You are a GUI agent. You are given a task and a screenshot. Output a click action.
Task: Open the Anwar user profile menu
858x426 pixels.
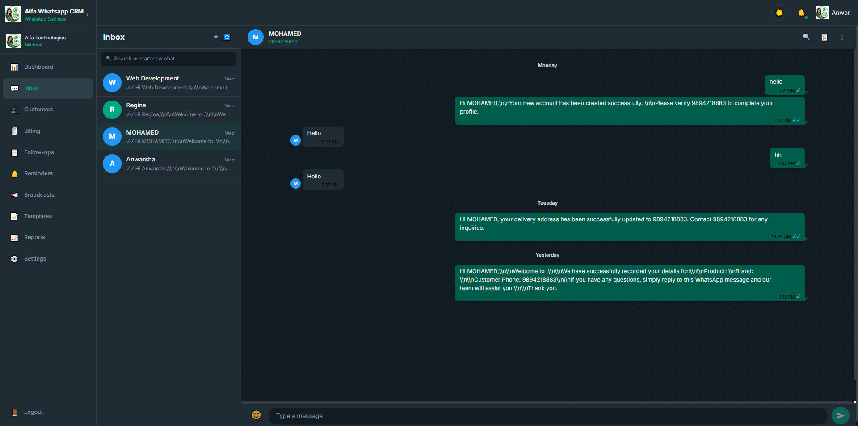[833, 13]
